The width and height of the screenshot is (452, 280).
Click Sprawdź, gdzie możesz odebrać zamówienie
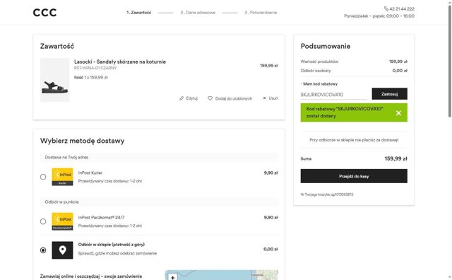coord(117,253)
